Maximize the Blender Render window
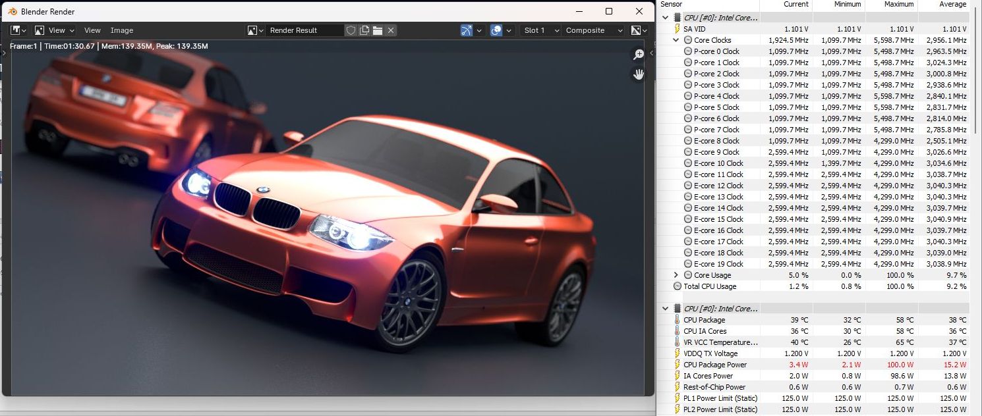 click(x=609, y=11)
